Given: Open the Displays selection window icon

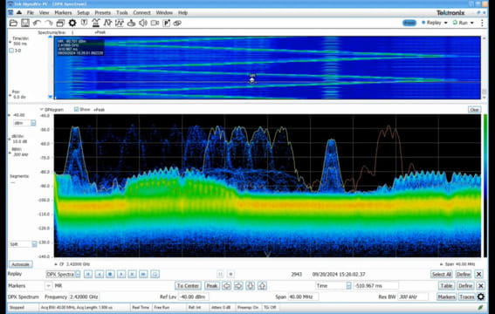Looking at the screenshot, I should coord(60,23).
